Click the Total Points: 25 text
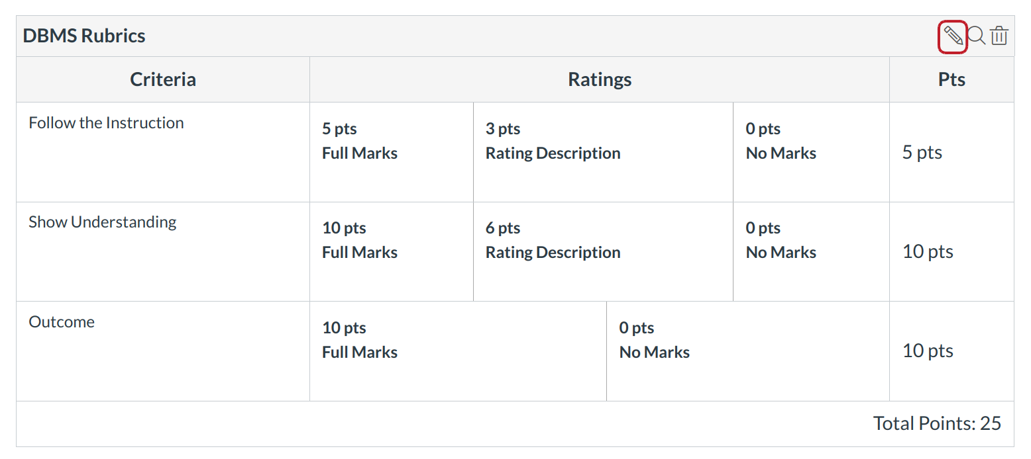1031x459 pixels. (x=937, y=423)
